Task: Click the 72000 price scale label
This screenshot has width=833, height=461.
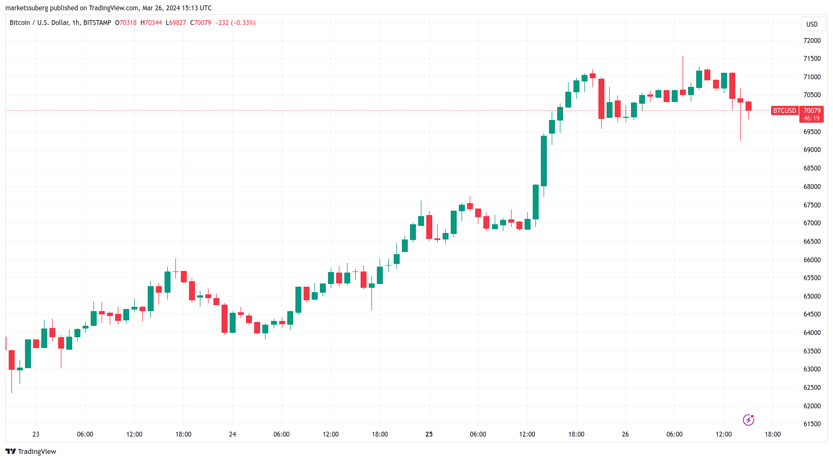Action: [x=812, y=41]
